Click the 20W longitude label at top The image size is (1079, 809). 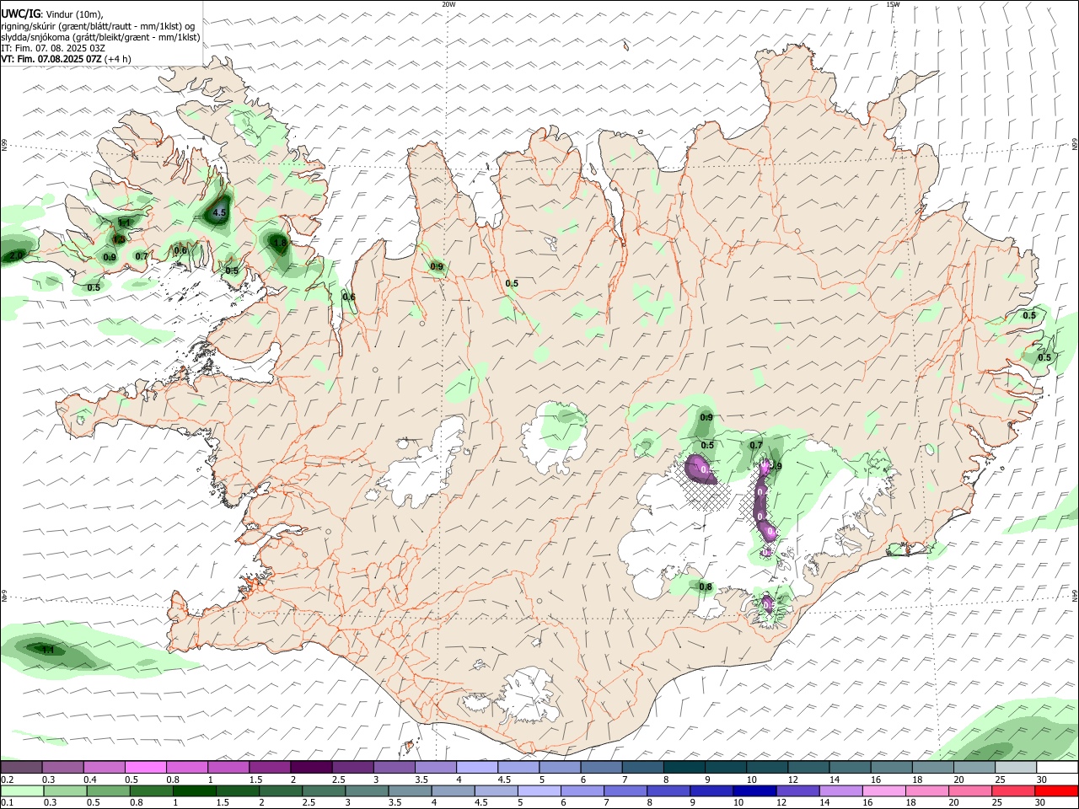coord(448,4)
